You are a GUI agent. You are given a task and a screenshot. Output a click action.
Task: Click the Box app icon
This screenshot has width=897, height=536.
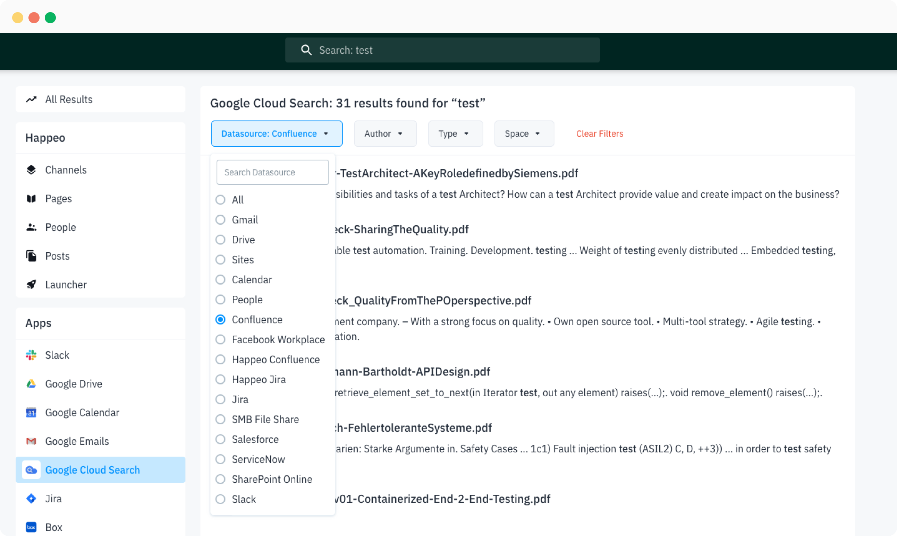pyautogui.click(x=32, y=527)
